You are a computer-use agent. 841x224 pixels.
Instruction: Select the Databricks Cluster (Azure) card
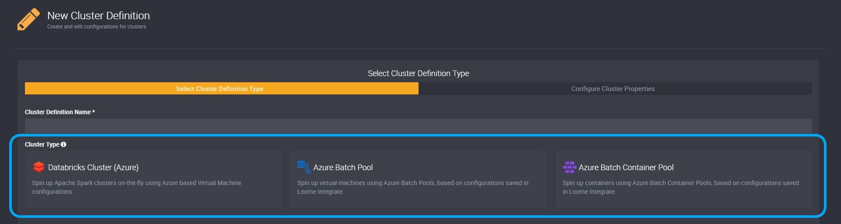click(153, 179)
